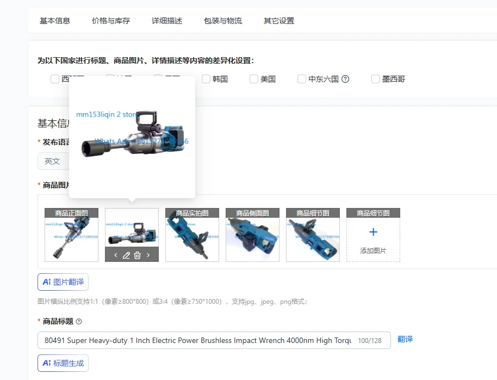The height and width of the screenshot is (380, 497).
Task: Move second image right with arrow
Action: pyautogui.click(x=148, y=255)
